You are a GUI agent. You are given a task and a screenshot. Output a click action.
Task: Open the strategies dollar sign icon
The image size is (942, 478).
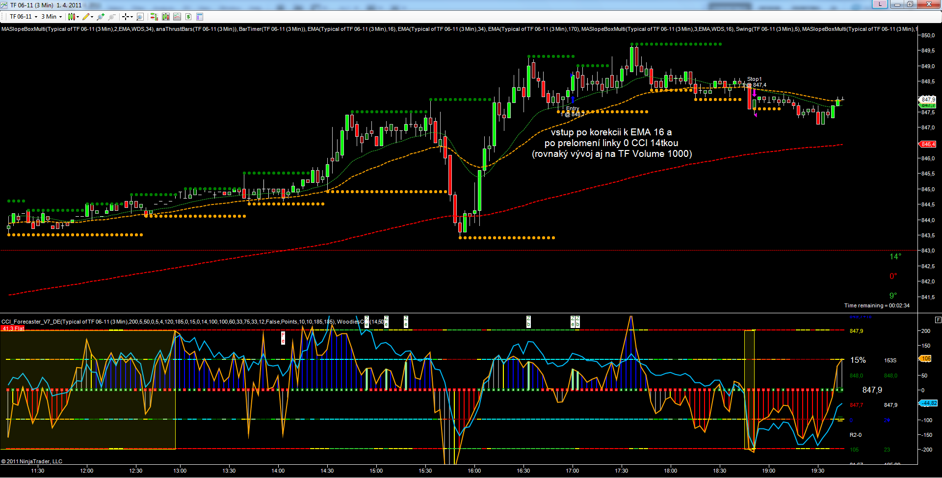tap(188, 17)
